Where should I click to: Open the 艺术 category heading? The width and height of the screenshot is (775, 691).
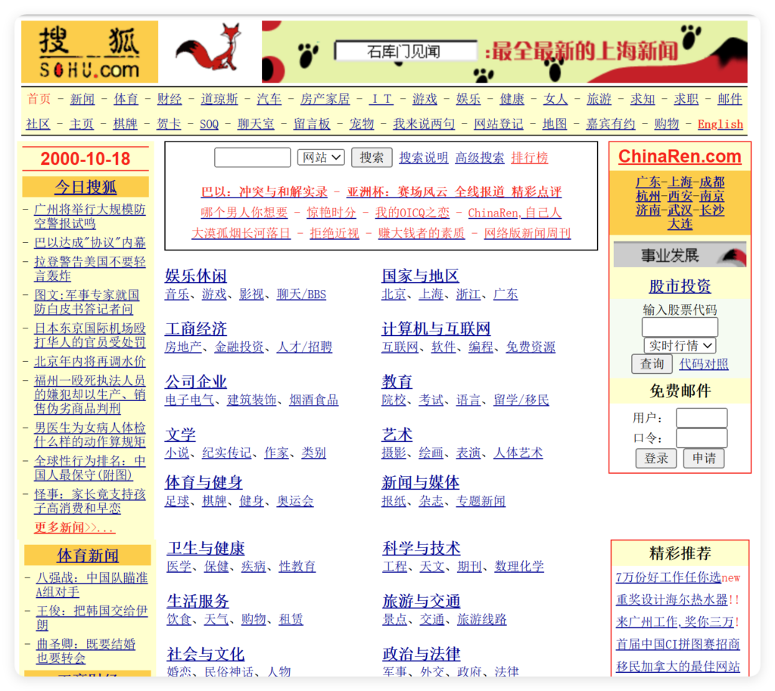(x=397, y=434)
